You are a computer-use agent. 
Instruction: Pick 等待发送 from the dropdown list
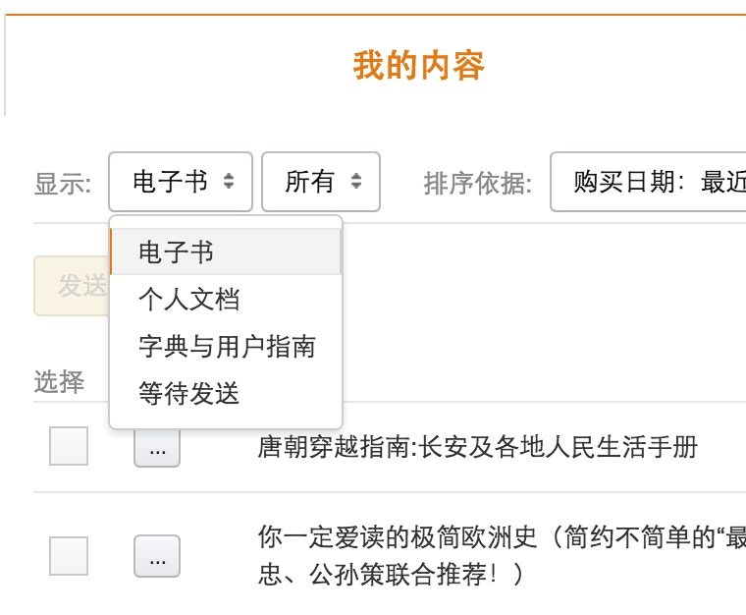[x=189, y=393]
